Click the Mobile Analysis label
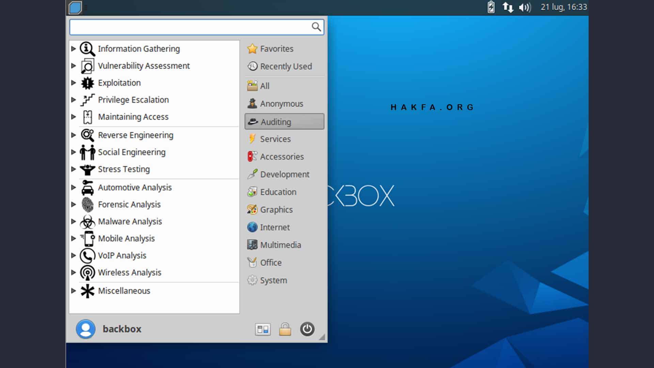654x368 pixels. [x=126, y=239]
